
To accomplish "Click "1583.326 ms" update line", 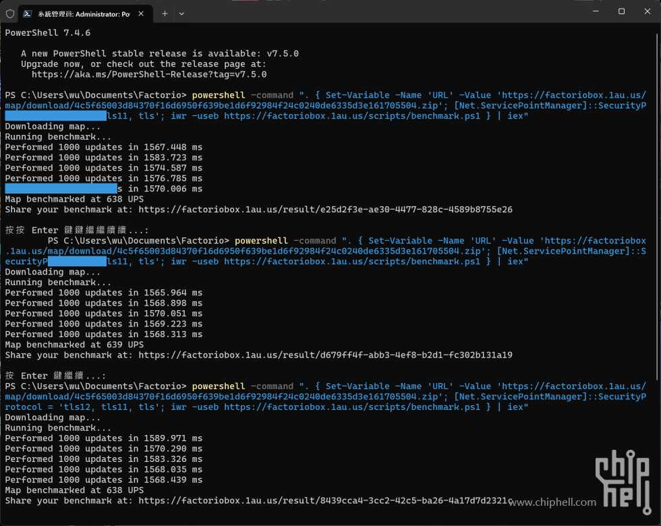I will tap(104, 459).
